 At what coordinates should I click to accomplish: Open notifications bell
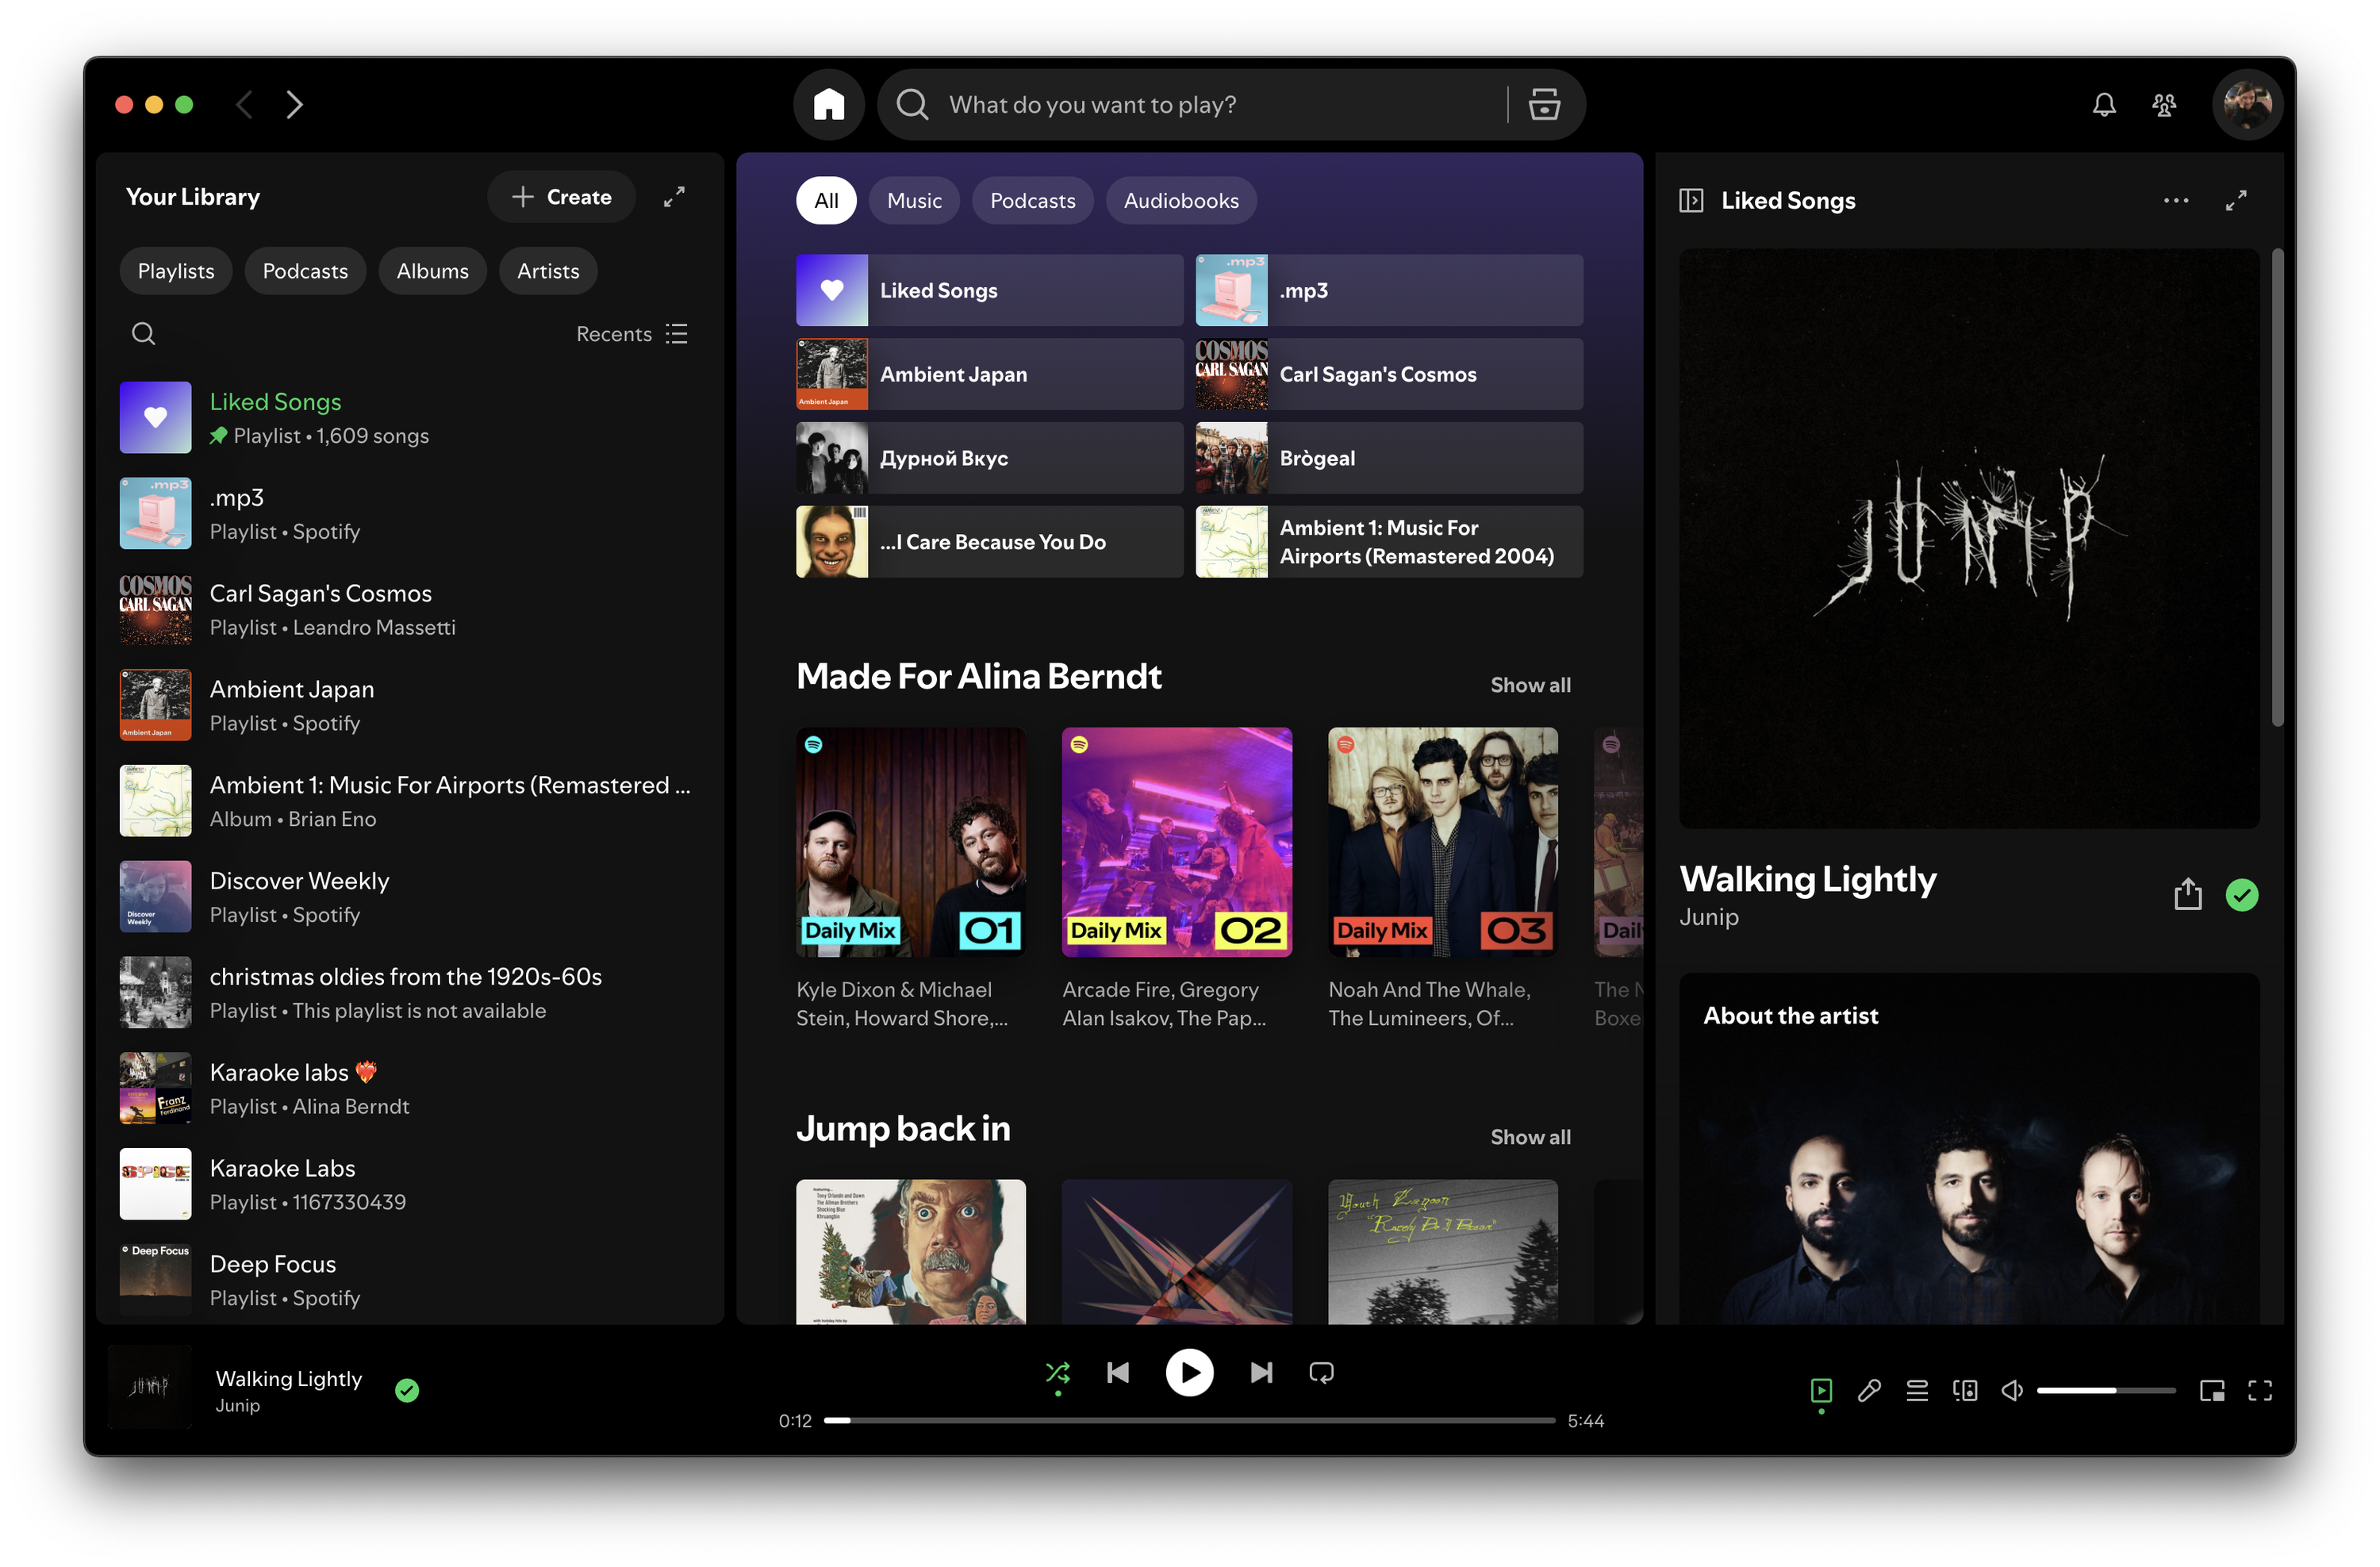(x=2103, y=104)
